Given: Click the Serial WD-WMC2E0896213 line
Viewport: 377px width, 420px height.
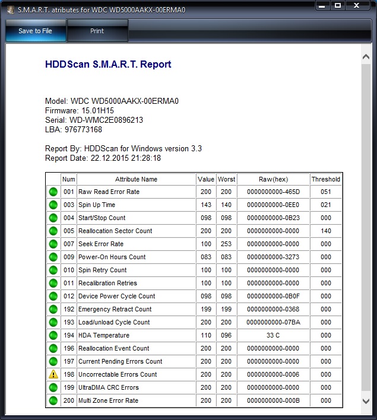Looking at the screenshot, I should (94, 120).
